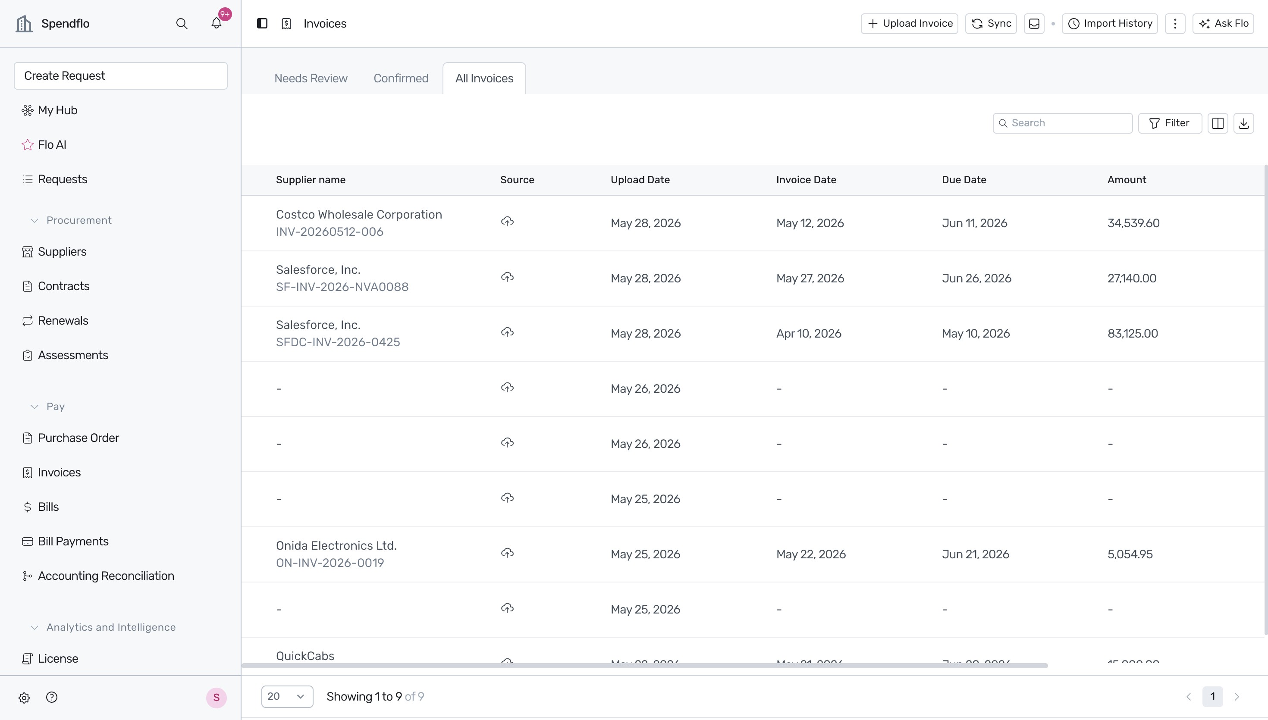The width and height of the screenshot is (1268, 720).
Task: Open Bill Payments in sidebar
Action: (x=73, y=542)
